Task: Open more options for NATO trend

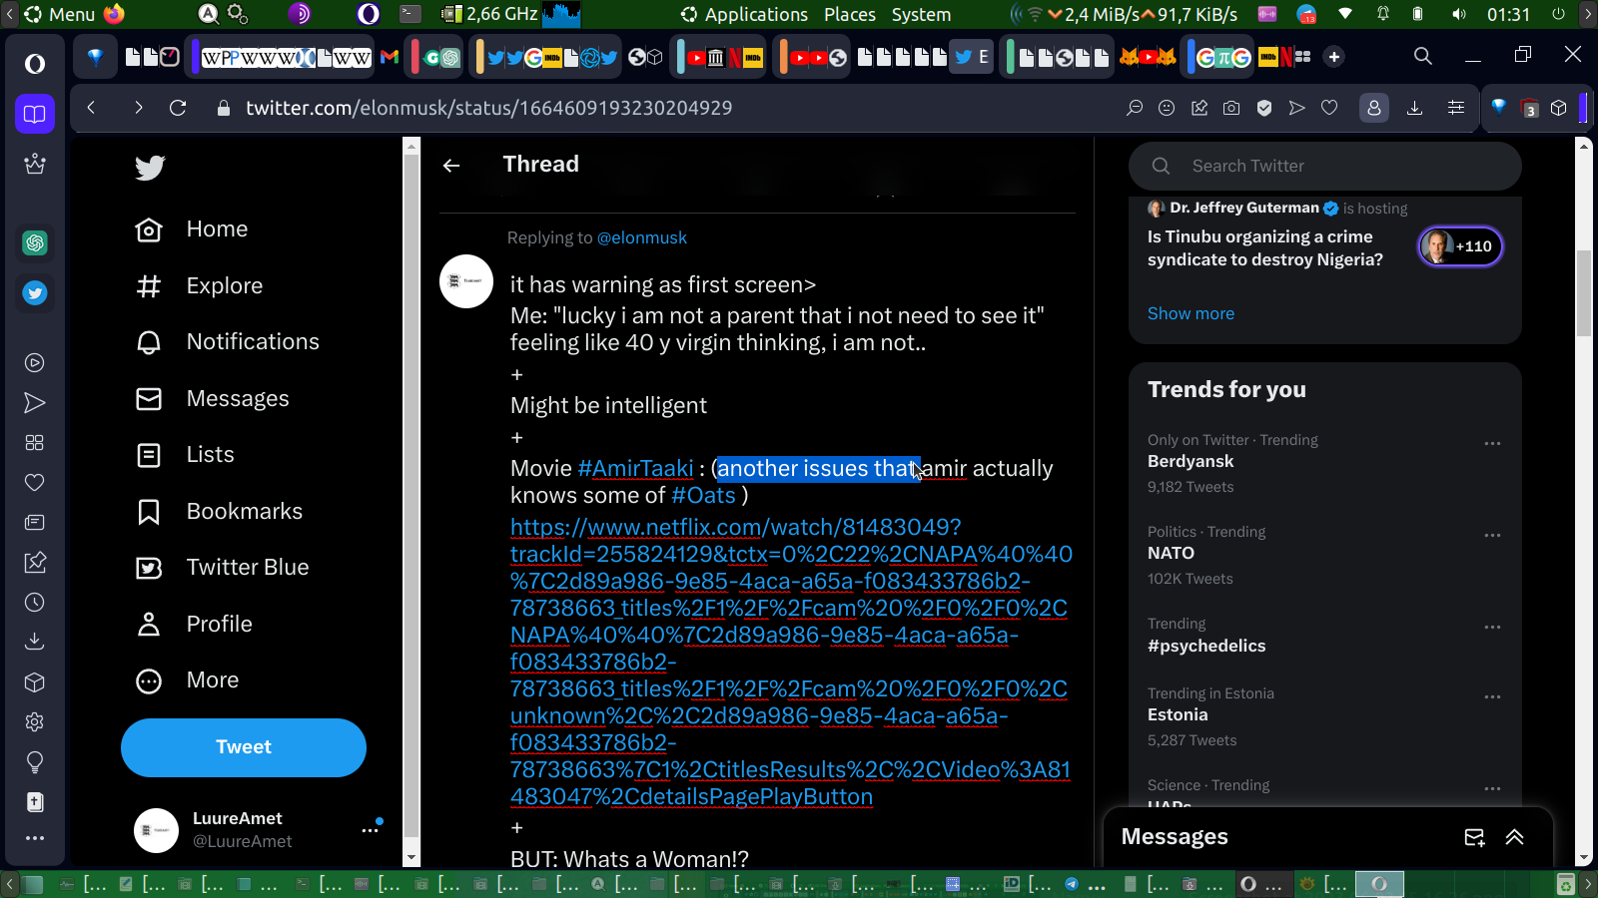Action: [x=1492, y=535]
